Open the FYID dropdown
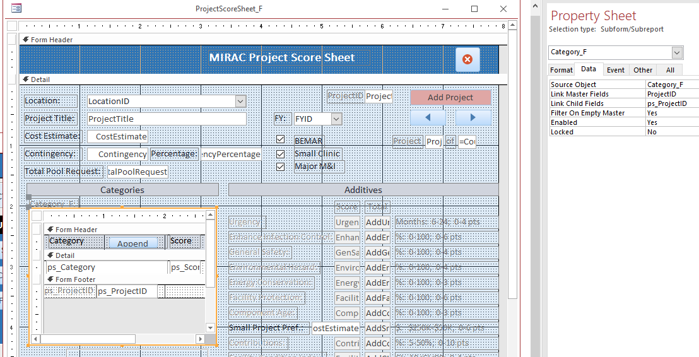The height and width of the screenshot is (357, 699). [336, 119]
